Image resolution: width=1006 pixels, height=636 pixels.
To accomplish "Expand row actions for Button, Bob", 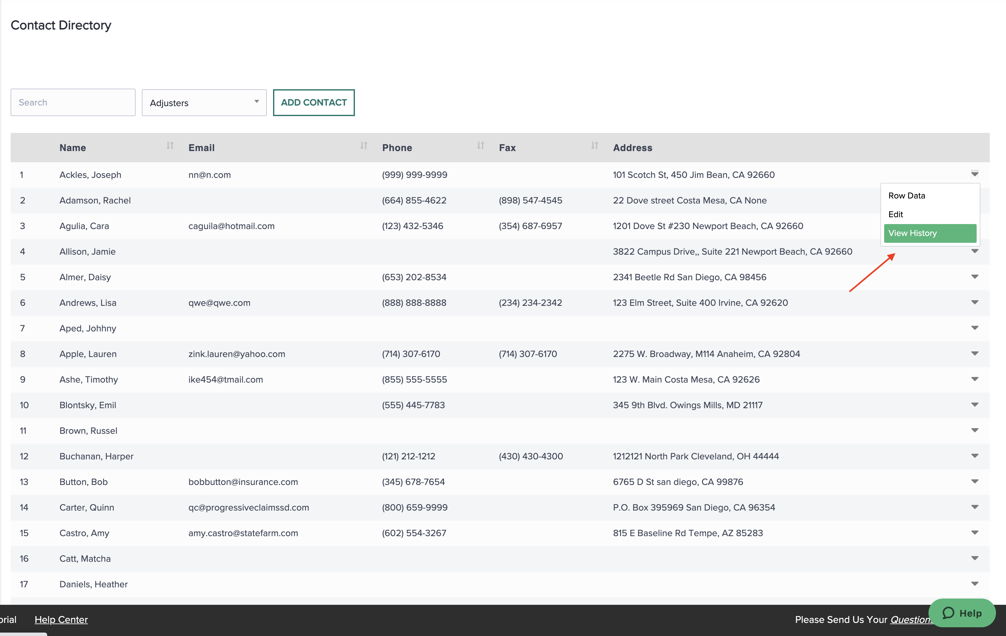I will coord(975,481).
